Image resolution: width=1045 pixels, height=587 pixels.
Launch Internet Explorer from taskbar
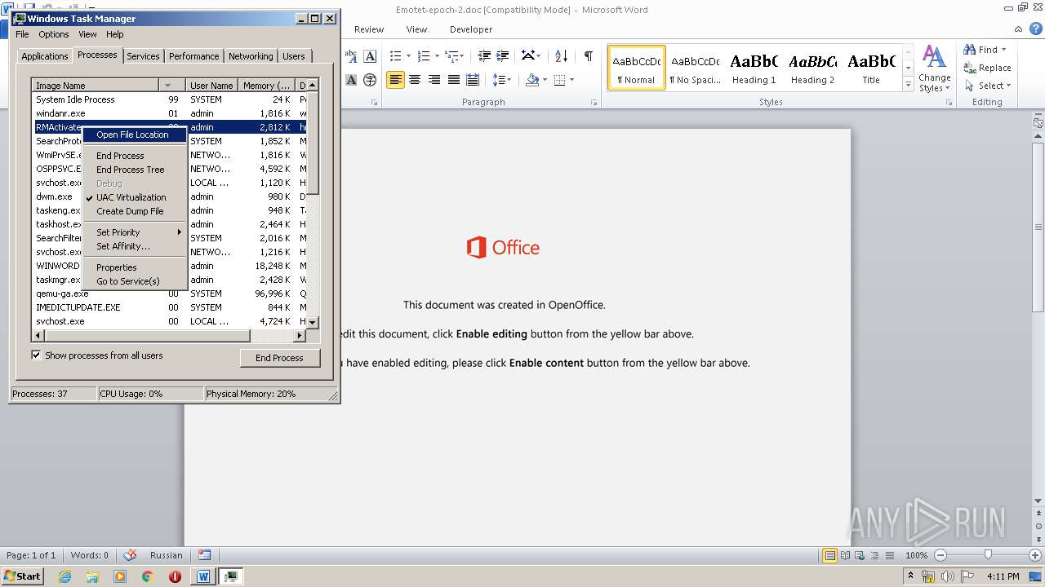[x=64, y=576]
